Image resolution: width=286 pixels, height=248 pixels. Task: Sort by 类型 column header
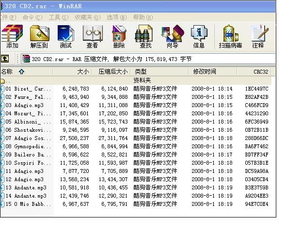159,71
